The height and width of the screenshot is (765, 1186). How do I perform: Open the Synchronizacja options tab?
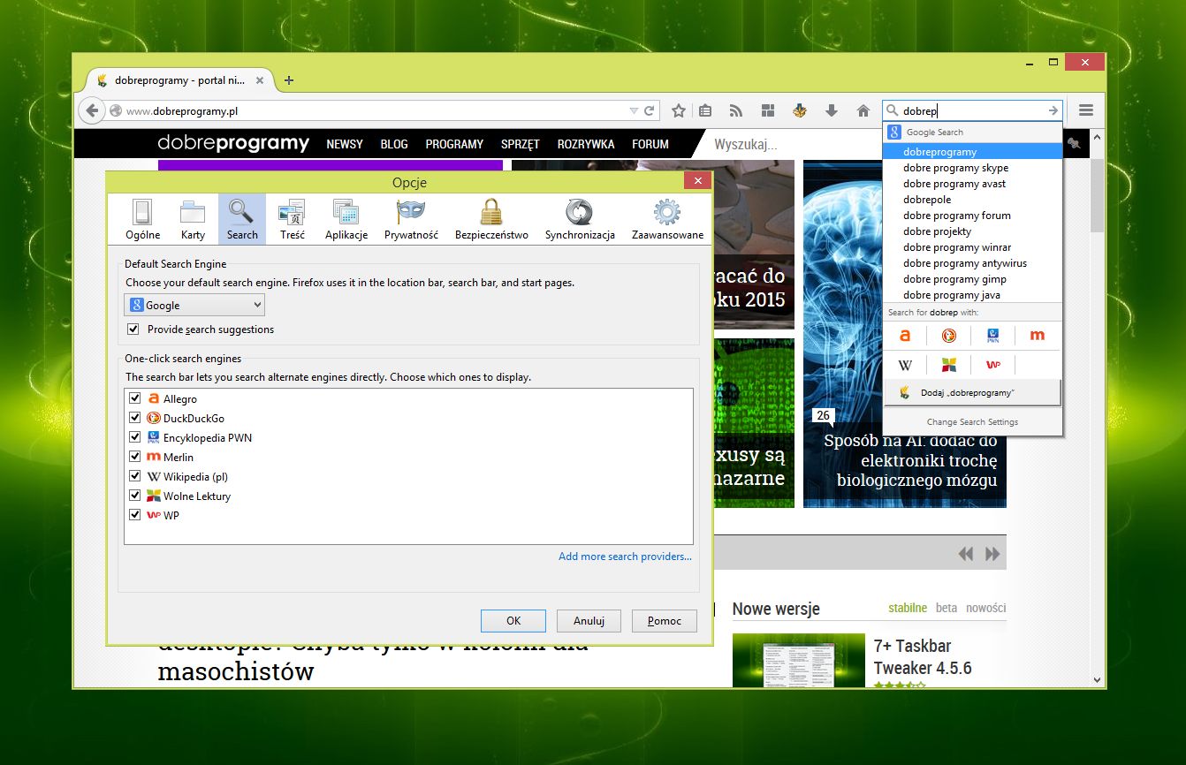[580, 219]
